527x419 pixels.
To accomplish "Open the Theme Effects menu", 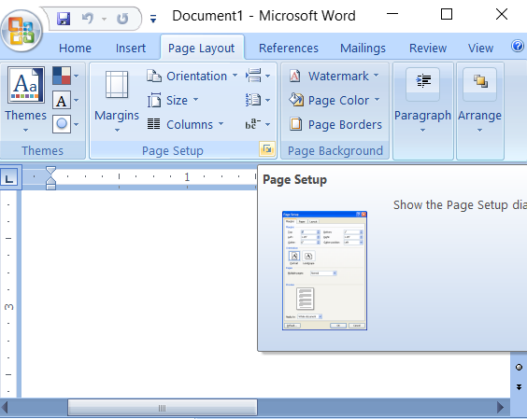I will tap(62, 124).
